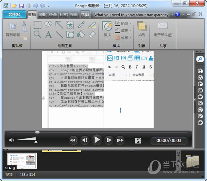Select the snag thumbnail in tray
The image size is (207, 181).
tap(22, 161)
